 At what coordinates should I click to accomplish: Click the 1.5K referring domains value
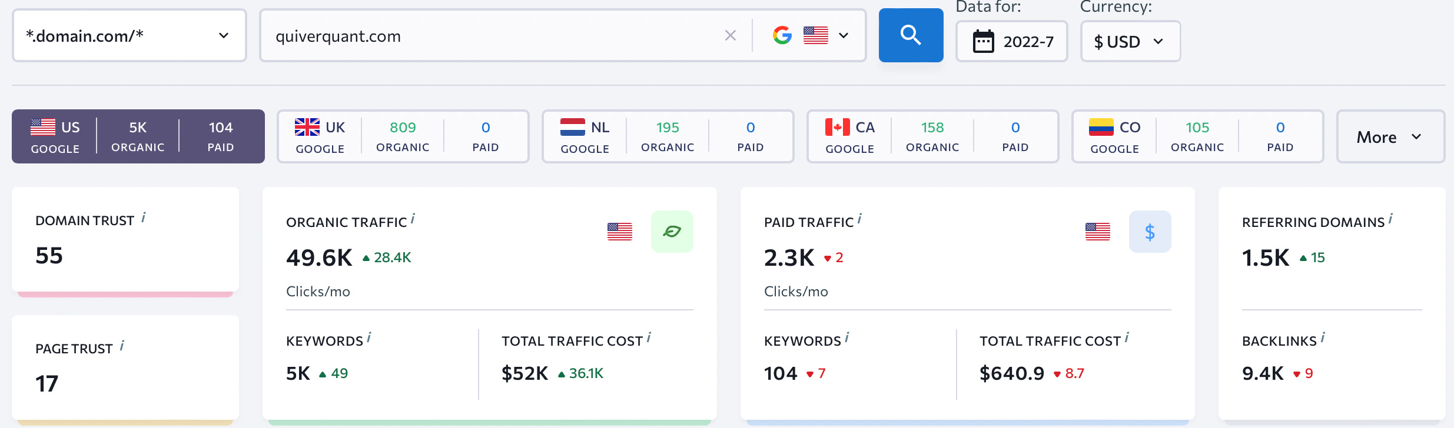click(x=1266, y=258)
